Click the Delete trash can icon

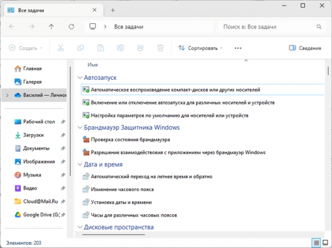(x=160, y=48)
